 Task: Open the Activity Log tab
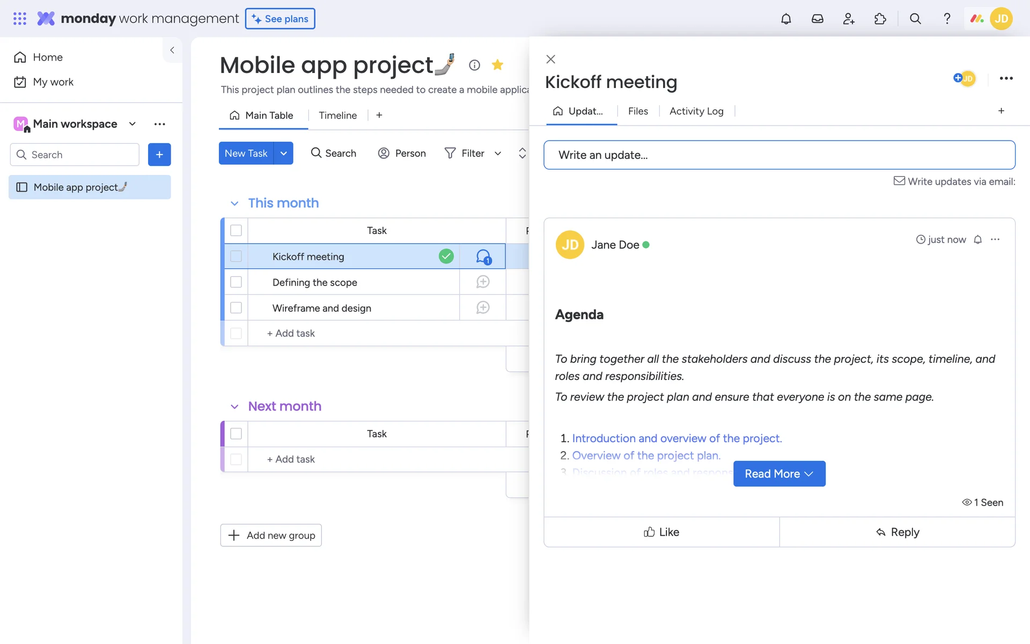click(696, 111)
